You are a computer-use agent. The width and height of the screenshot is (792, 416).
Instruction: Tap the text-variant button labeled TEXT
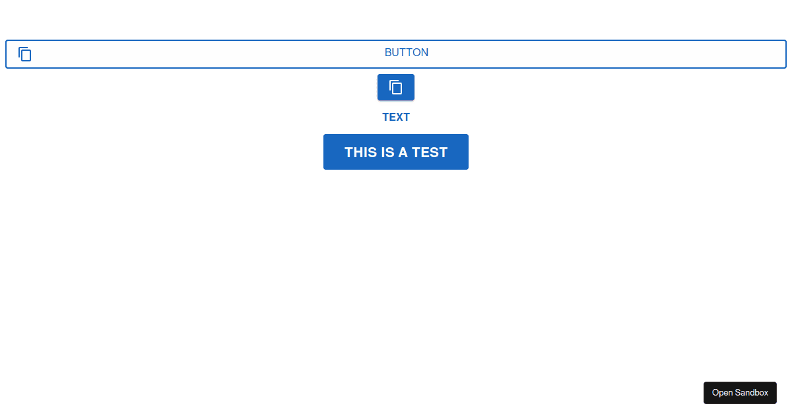[x=396, y=117]
